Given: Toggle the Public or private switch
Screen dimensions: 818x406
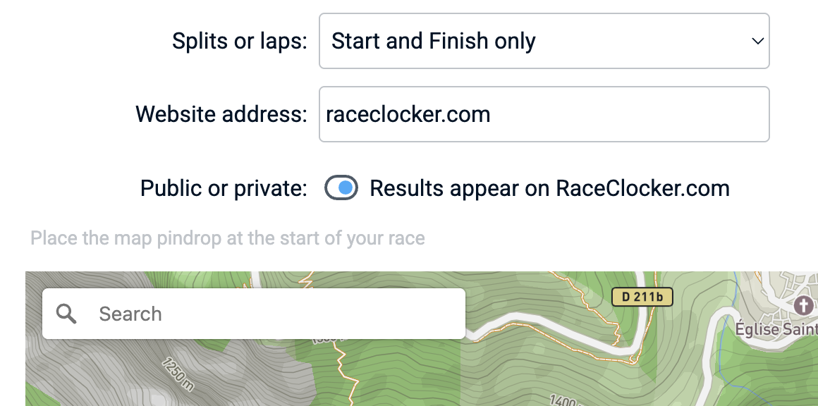Looking at the screenshot, I should [x=341, y=188].
